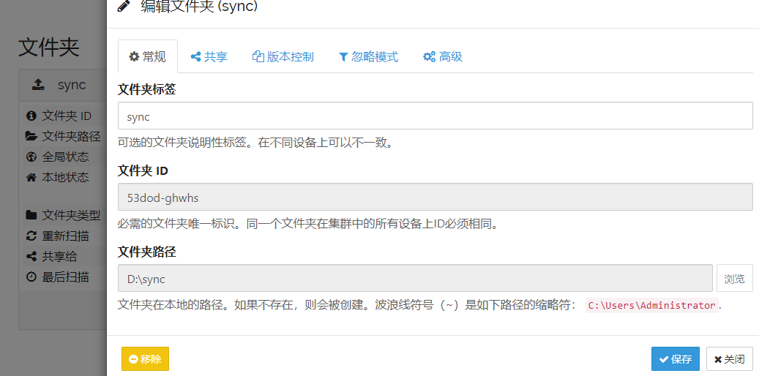This screenshot has height=376, width=759.
Task: Click the refresh icon beside 重新扫描
Action: [x=31, y=236]
